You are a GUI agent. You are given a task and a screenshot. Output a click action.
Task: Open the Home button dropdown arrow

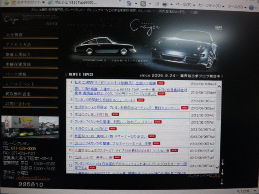136,4
